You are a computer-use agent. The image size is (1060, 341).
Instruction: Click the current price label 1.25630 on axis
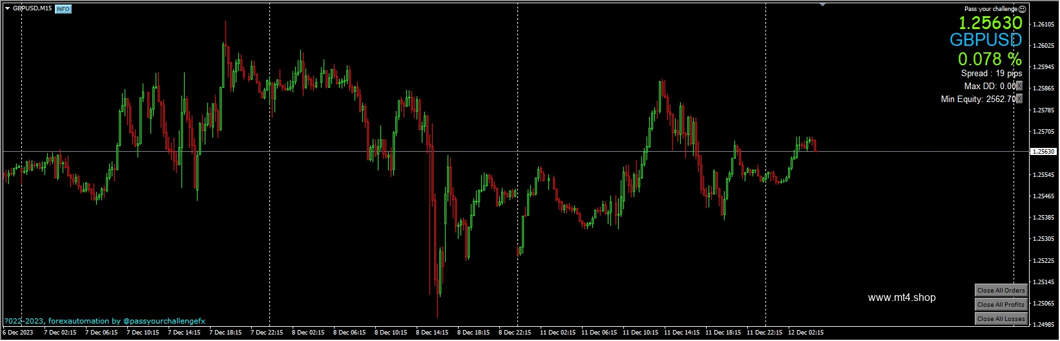point(1043,151)
